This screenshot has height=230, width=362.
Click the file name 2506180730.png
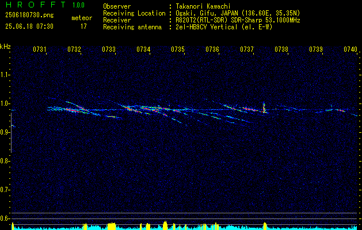pos(29,16)
